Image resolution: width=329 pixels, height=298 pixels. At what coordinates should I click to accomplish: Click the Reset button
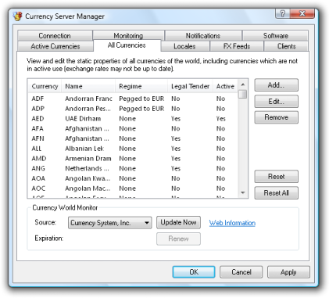[276, 177]
